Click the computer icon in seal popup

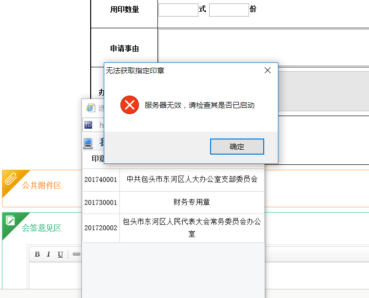pyautogui.click(x=88, y=143)
